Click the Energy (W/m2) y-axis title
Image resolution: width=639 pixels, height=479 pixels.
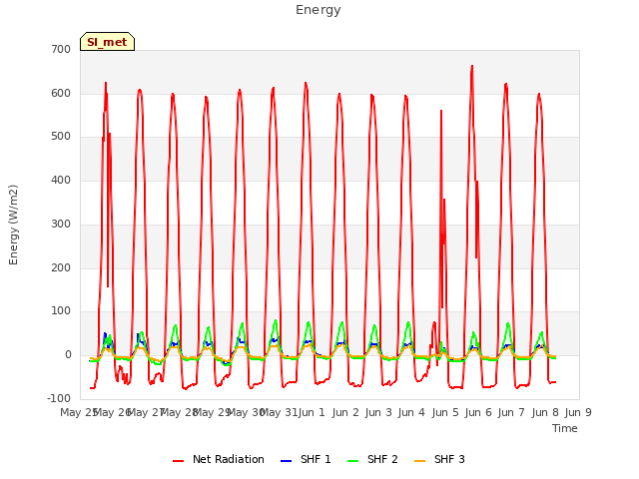pyautogui.click(x=13, y=225)
